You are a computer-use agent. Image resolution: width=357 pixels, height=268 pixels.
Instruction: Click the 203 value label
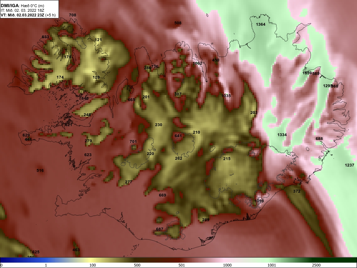tap(254, 113)
